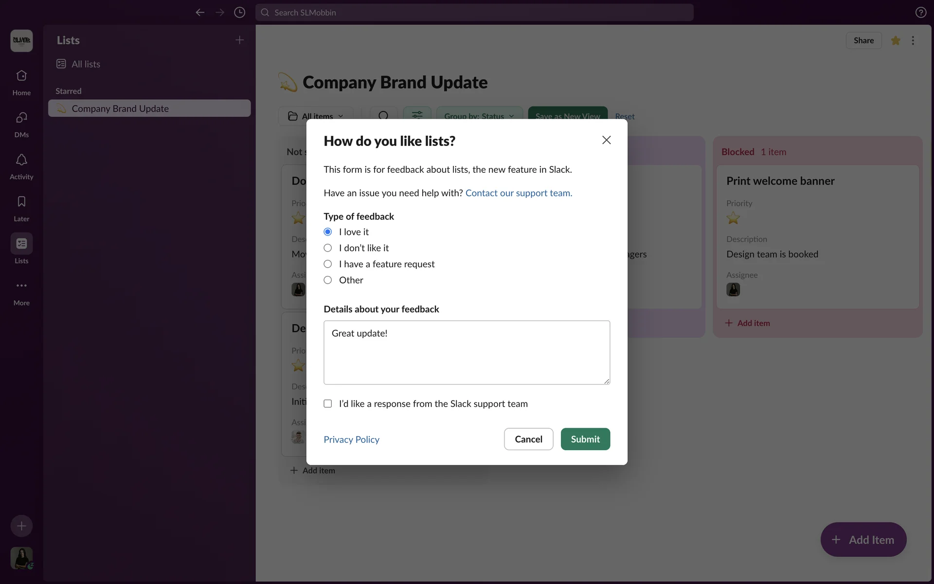Submit the feedback form
The width and height of the screenshot is (934, 584).
pyautogui.click(x=585, y=439)
